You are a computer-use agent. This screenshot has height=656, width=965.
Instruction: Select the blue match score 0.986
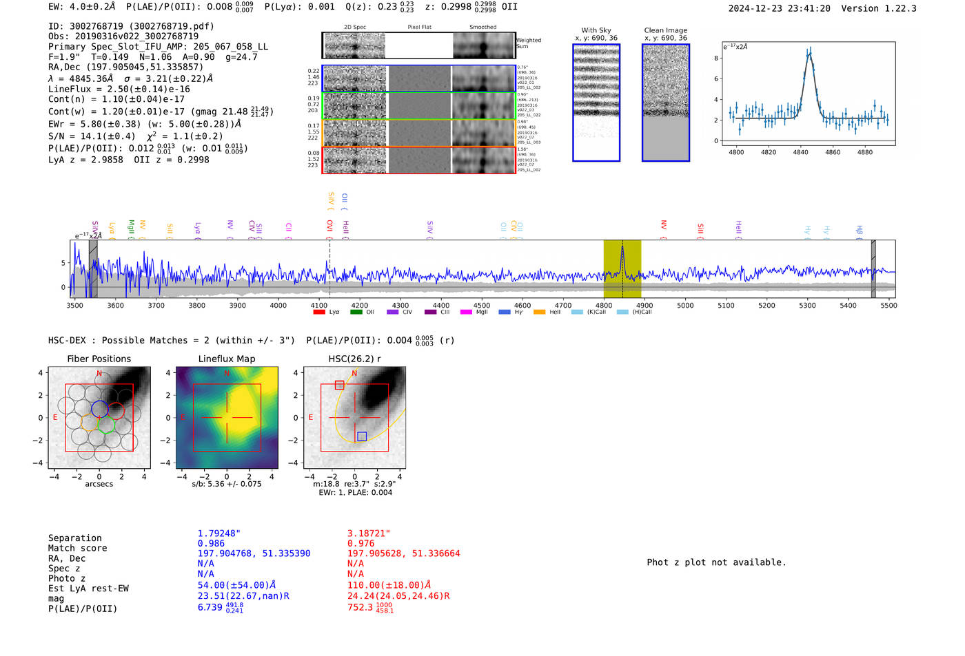tap(211, 544)
